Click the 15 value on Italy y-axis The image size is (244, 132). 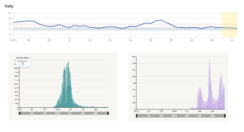9,13
